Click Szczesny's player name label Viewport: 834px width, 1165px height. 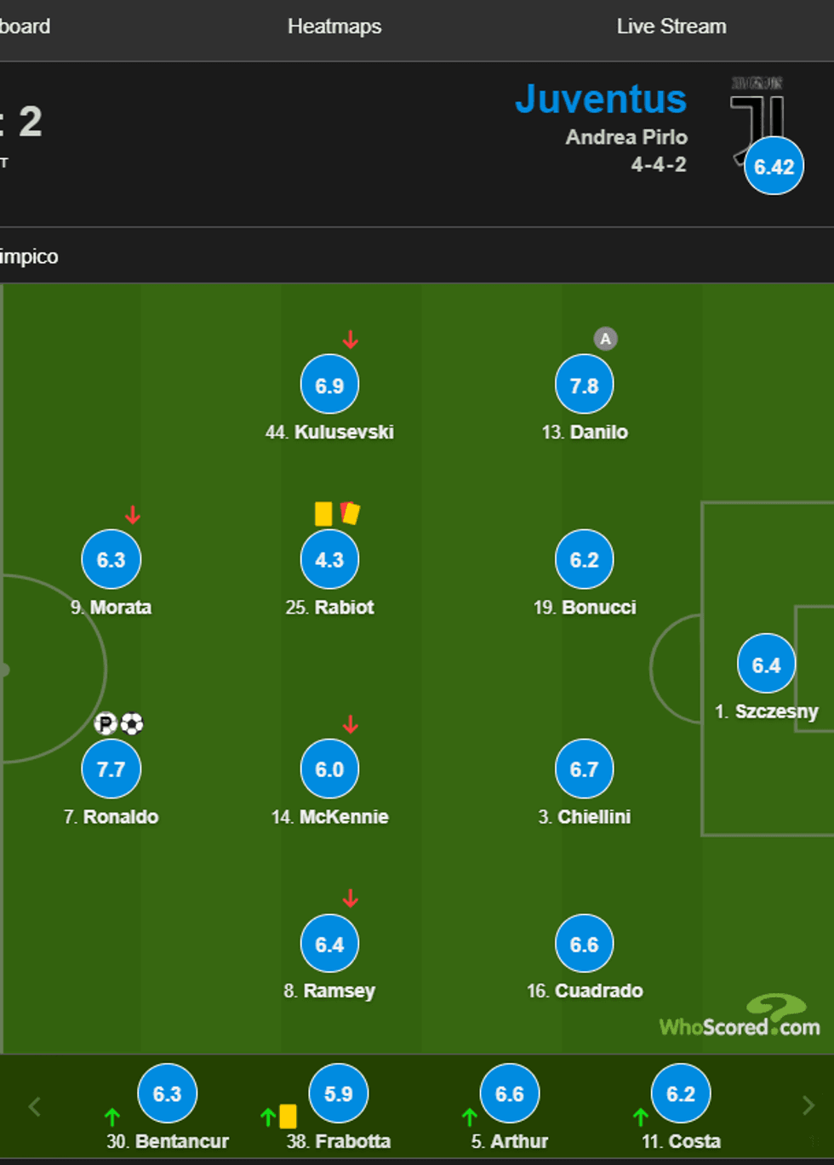click(x=767, y=711)
